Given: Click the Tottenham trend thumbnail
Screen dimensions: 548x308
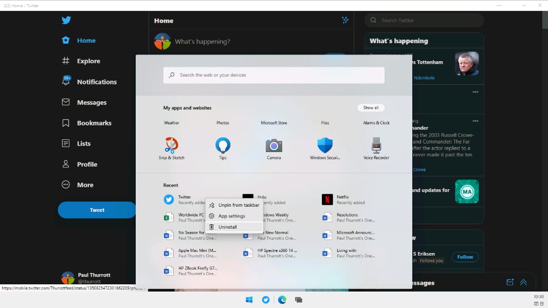Looking at the screenshot, I should pyautogui.click(x=467, y=64).
